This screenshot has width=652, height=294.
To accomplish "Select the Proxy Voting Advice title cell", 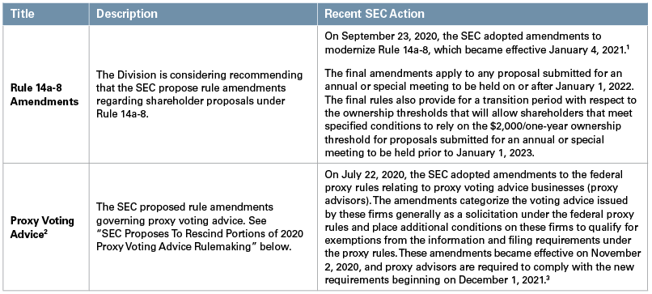I will [x=46, y=227].
